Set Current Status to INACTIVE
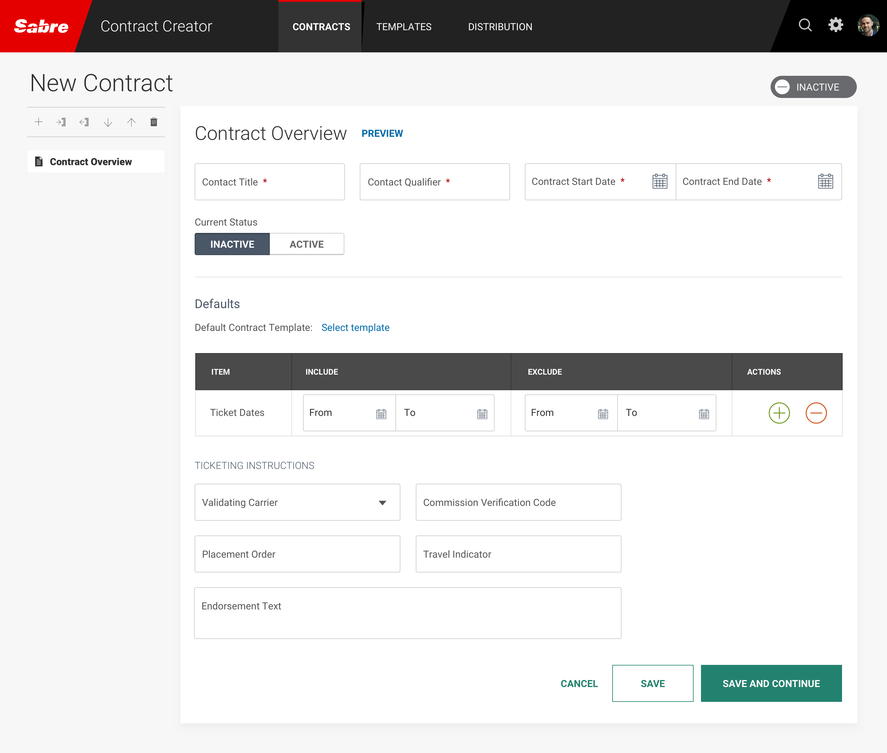This screenshot has width=887, height=753. pos(232,244)
